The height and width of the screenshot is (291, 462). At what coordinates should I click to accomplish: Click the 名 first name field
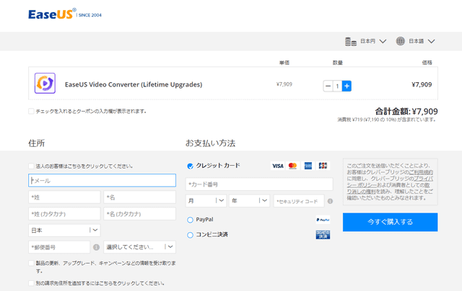pyautogui.click(x=139, y=197)
